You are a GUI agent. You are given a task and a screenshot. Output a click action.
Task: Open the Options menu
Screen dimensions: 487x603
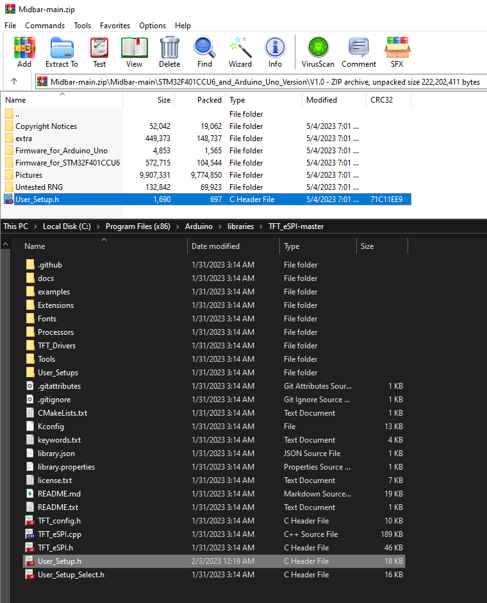pyautogui.click(x=153, y=26)
